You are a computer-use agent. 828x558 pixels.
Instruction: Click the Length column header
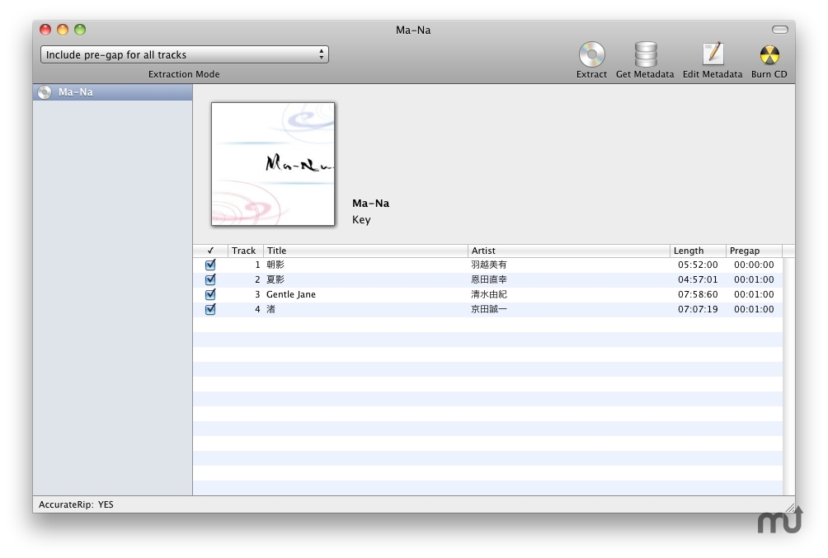pyautogui.click(x=698, y=251)
